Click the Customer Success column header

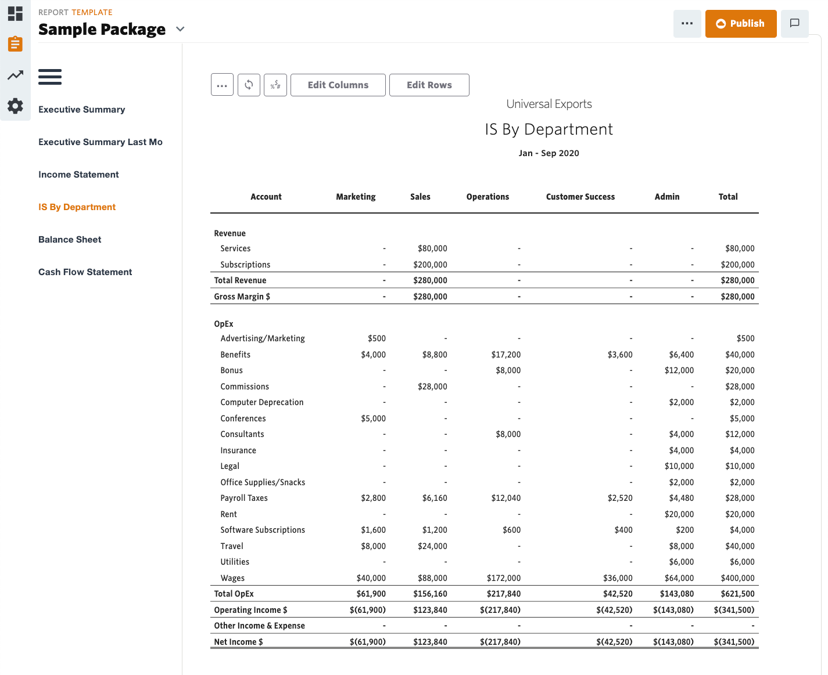click(x=580, y=197)
